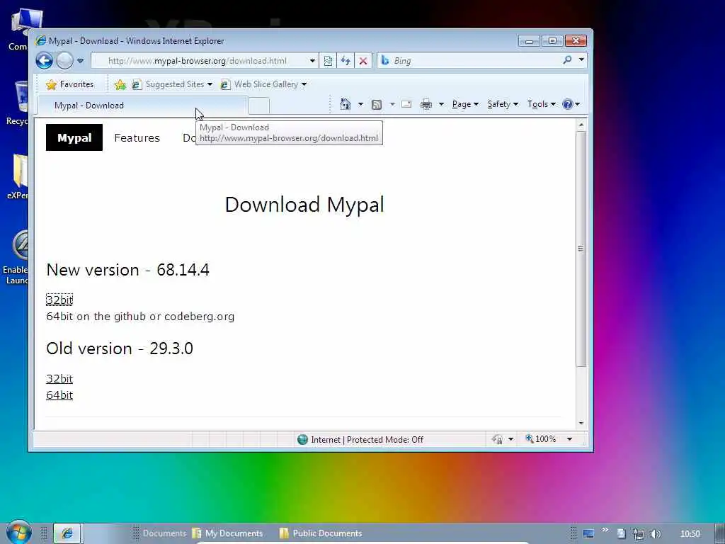Click the Mypal logo link
The image size is (725, 544).
pyautogui.click(x=74, y=137)
